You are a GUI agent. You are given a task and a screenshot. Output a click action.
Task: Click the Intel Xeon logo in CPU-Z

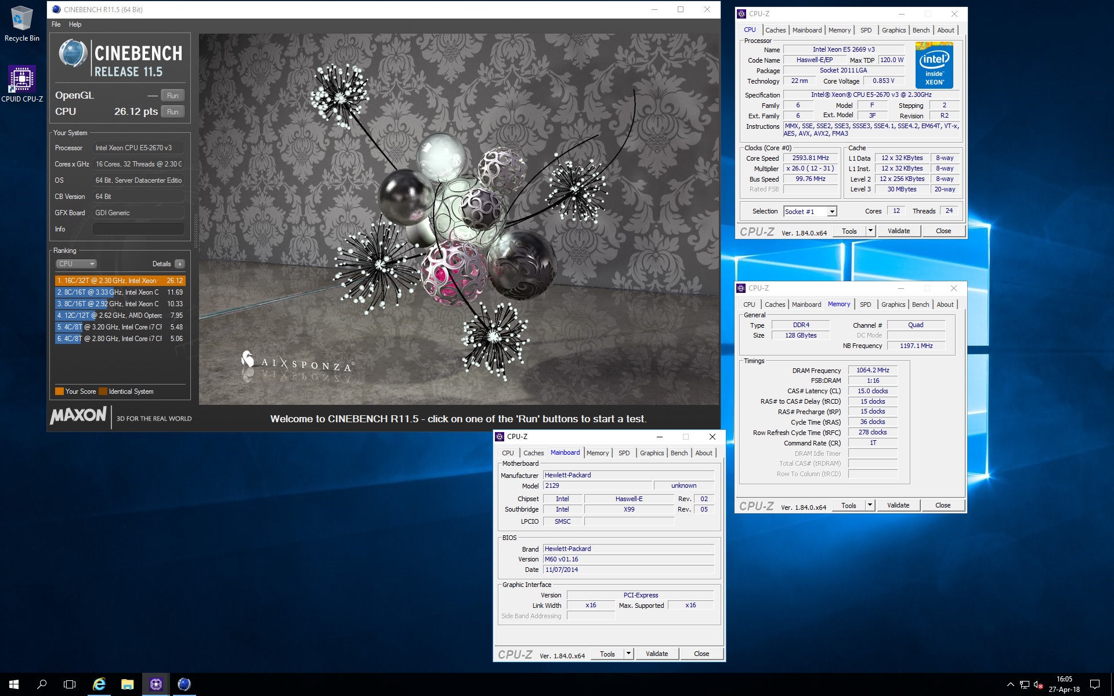click(x=934, y=66)
